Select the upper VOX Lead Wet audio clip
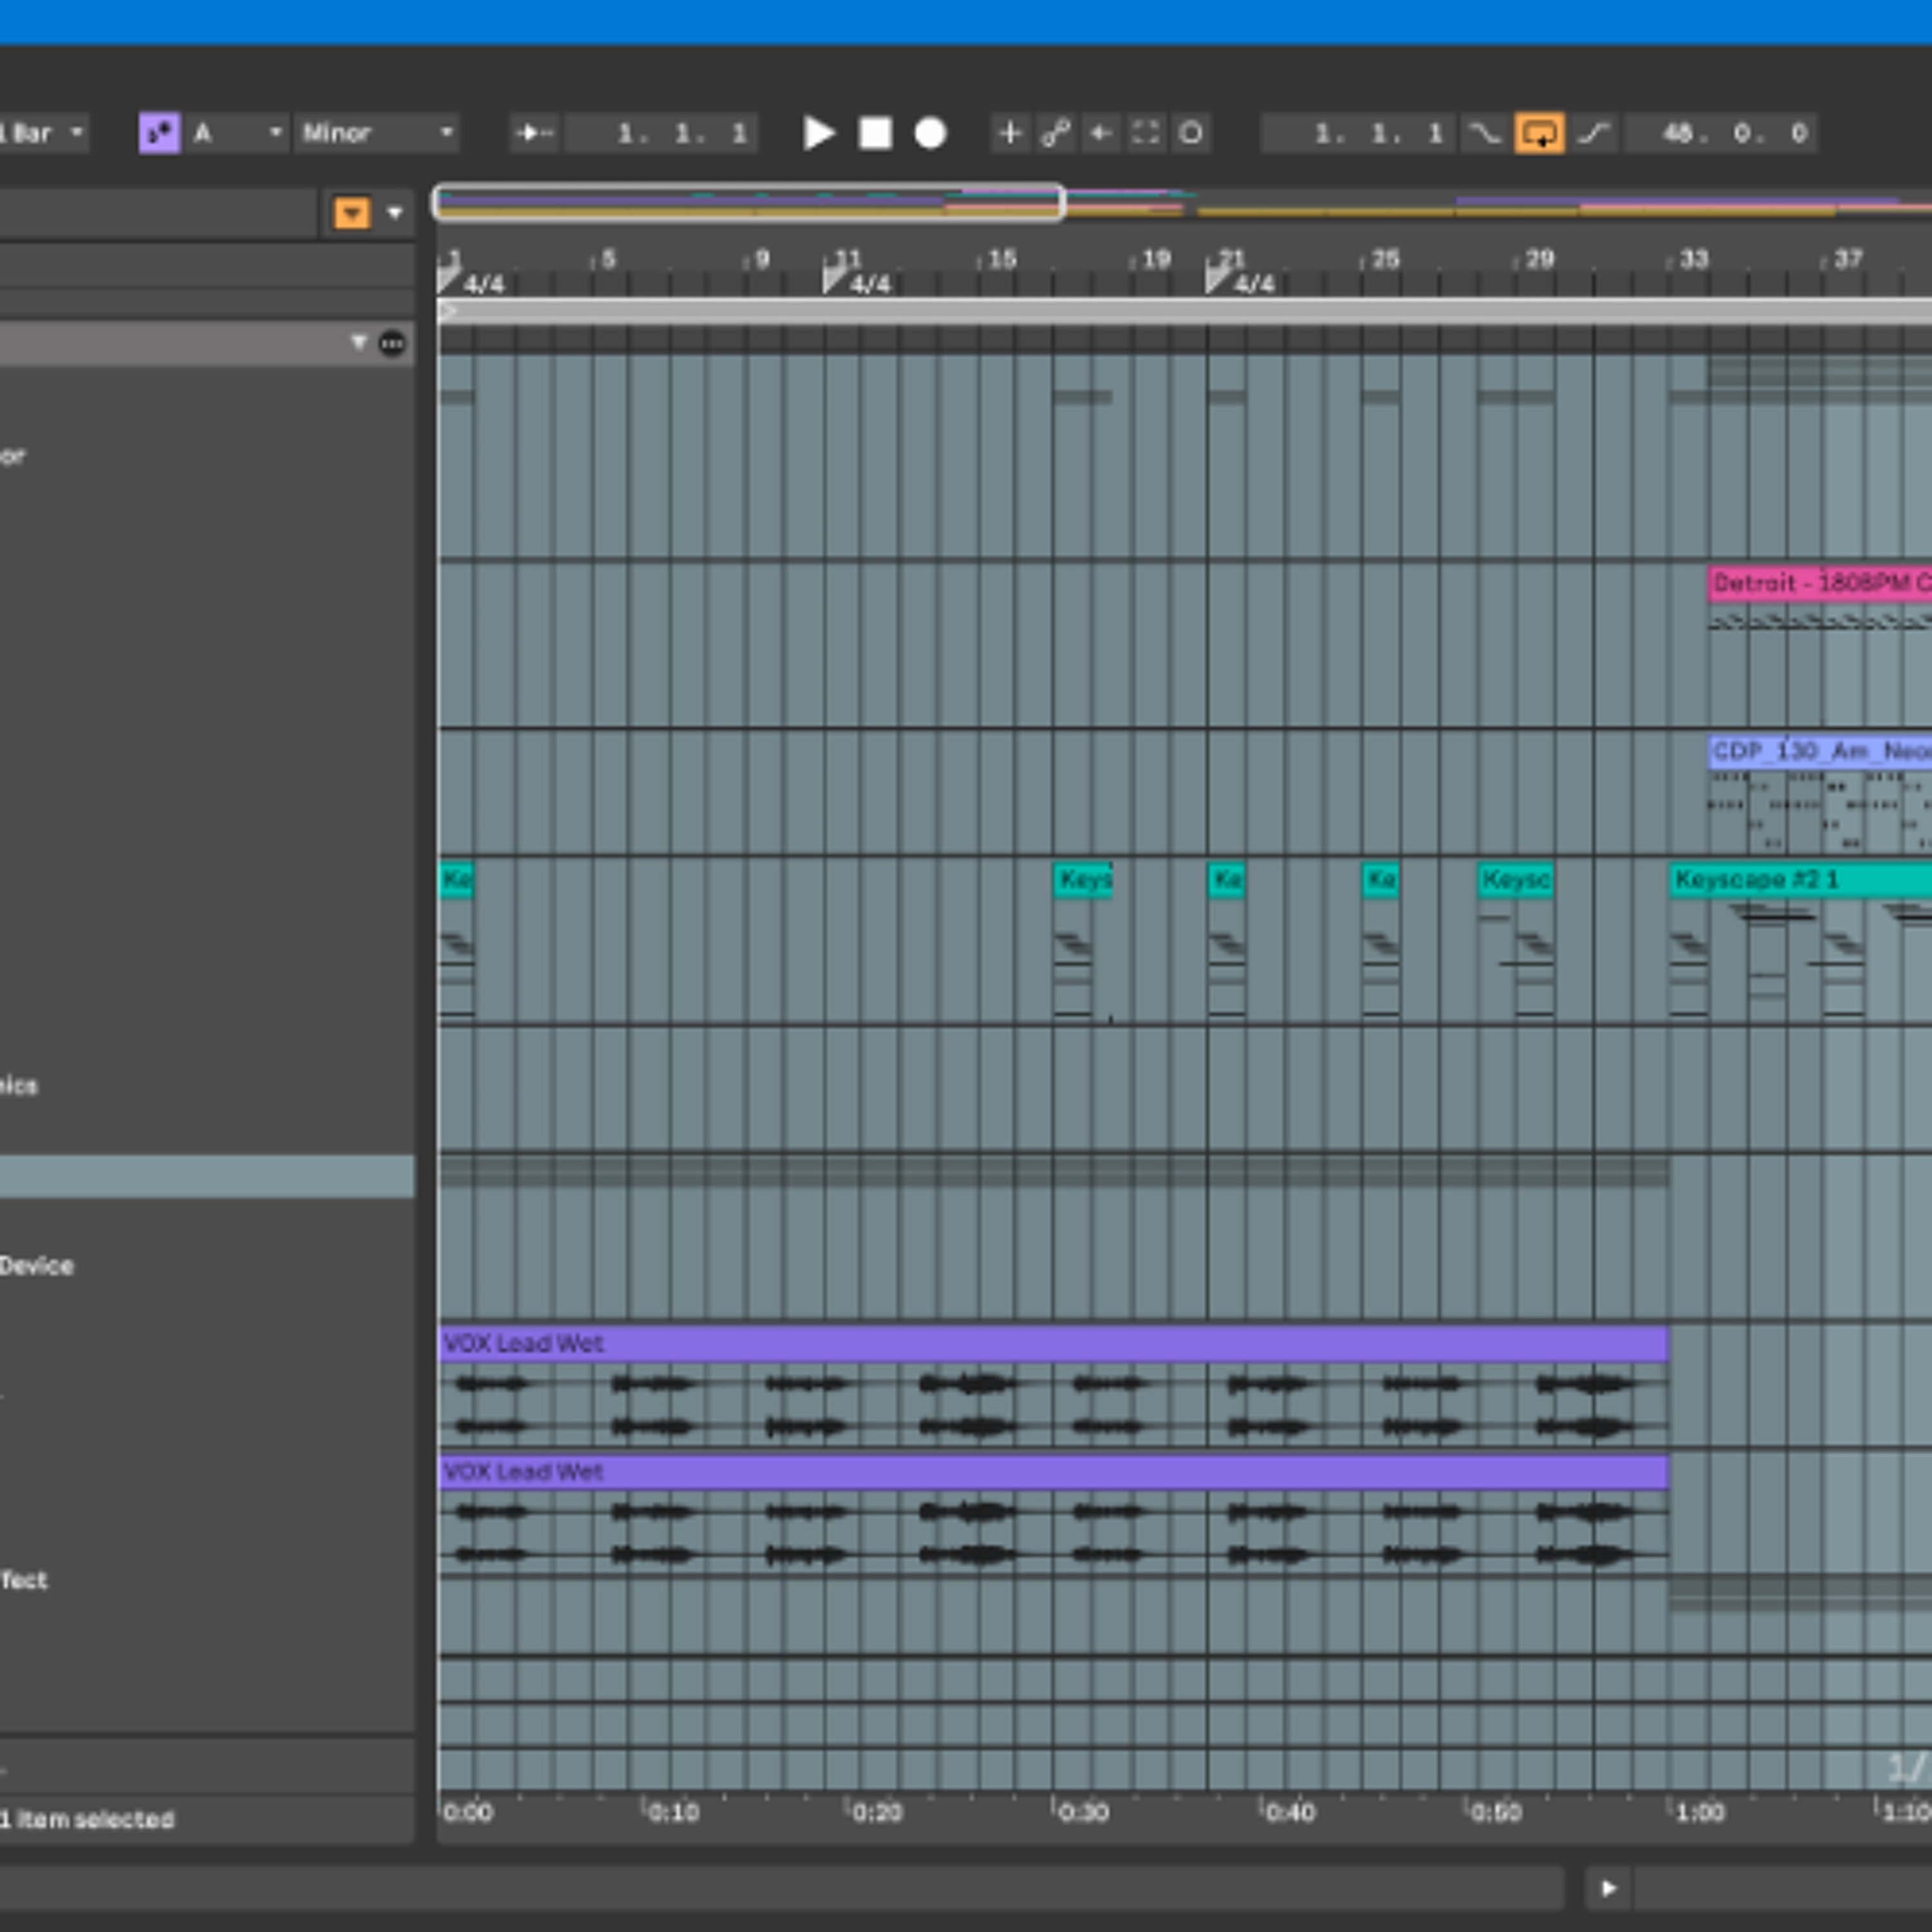 1053,1344
